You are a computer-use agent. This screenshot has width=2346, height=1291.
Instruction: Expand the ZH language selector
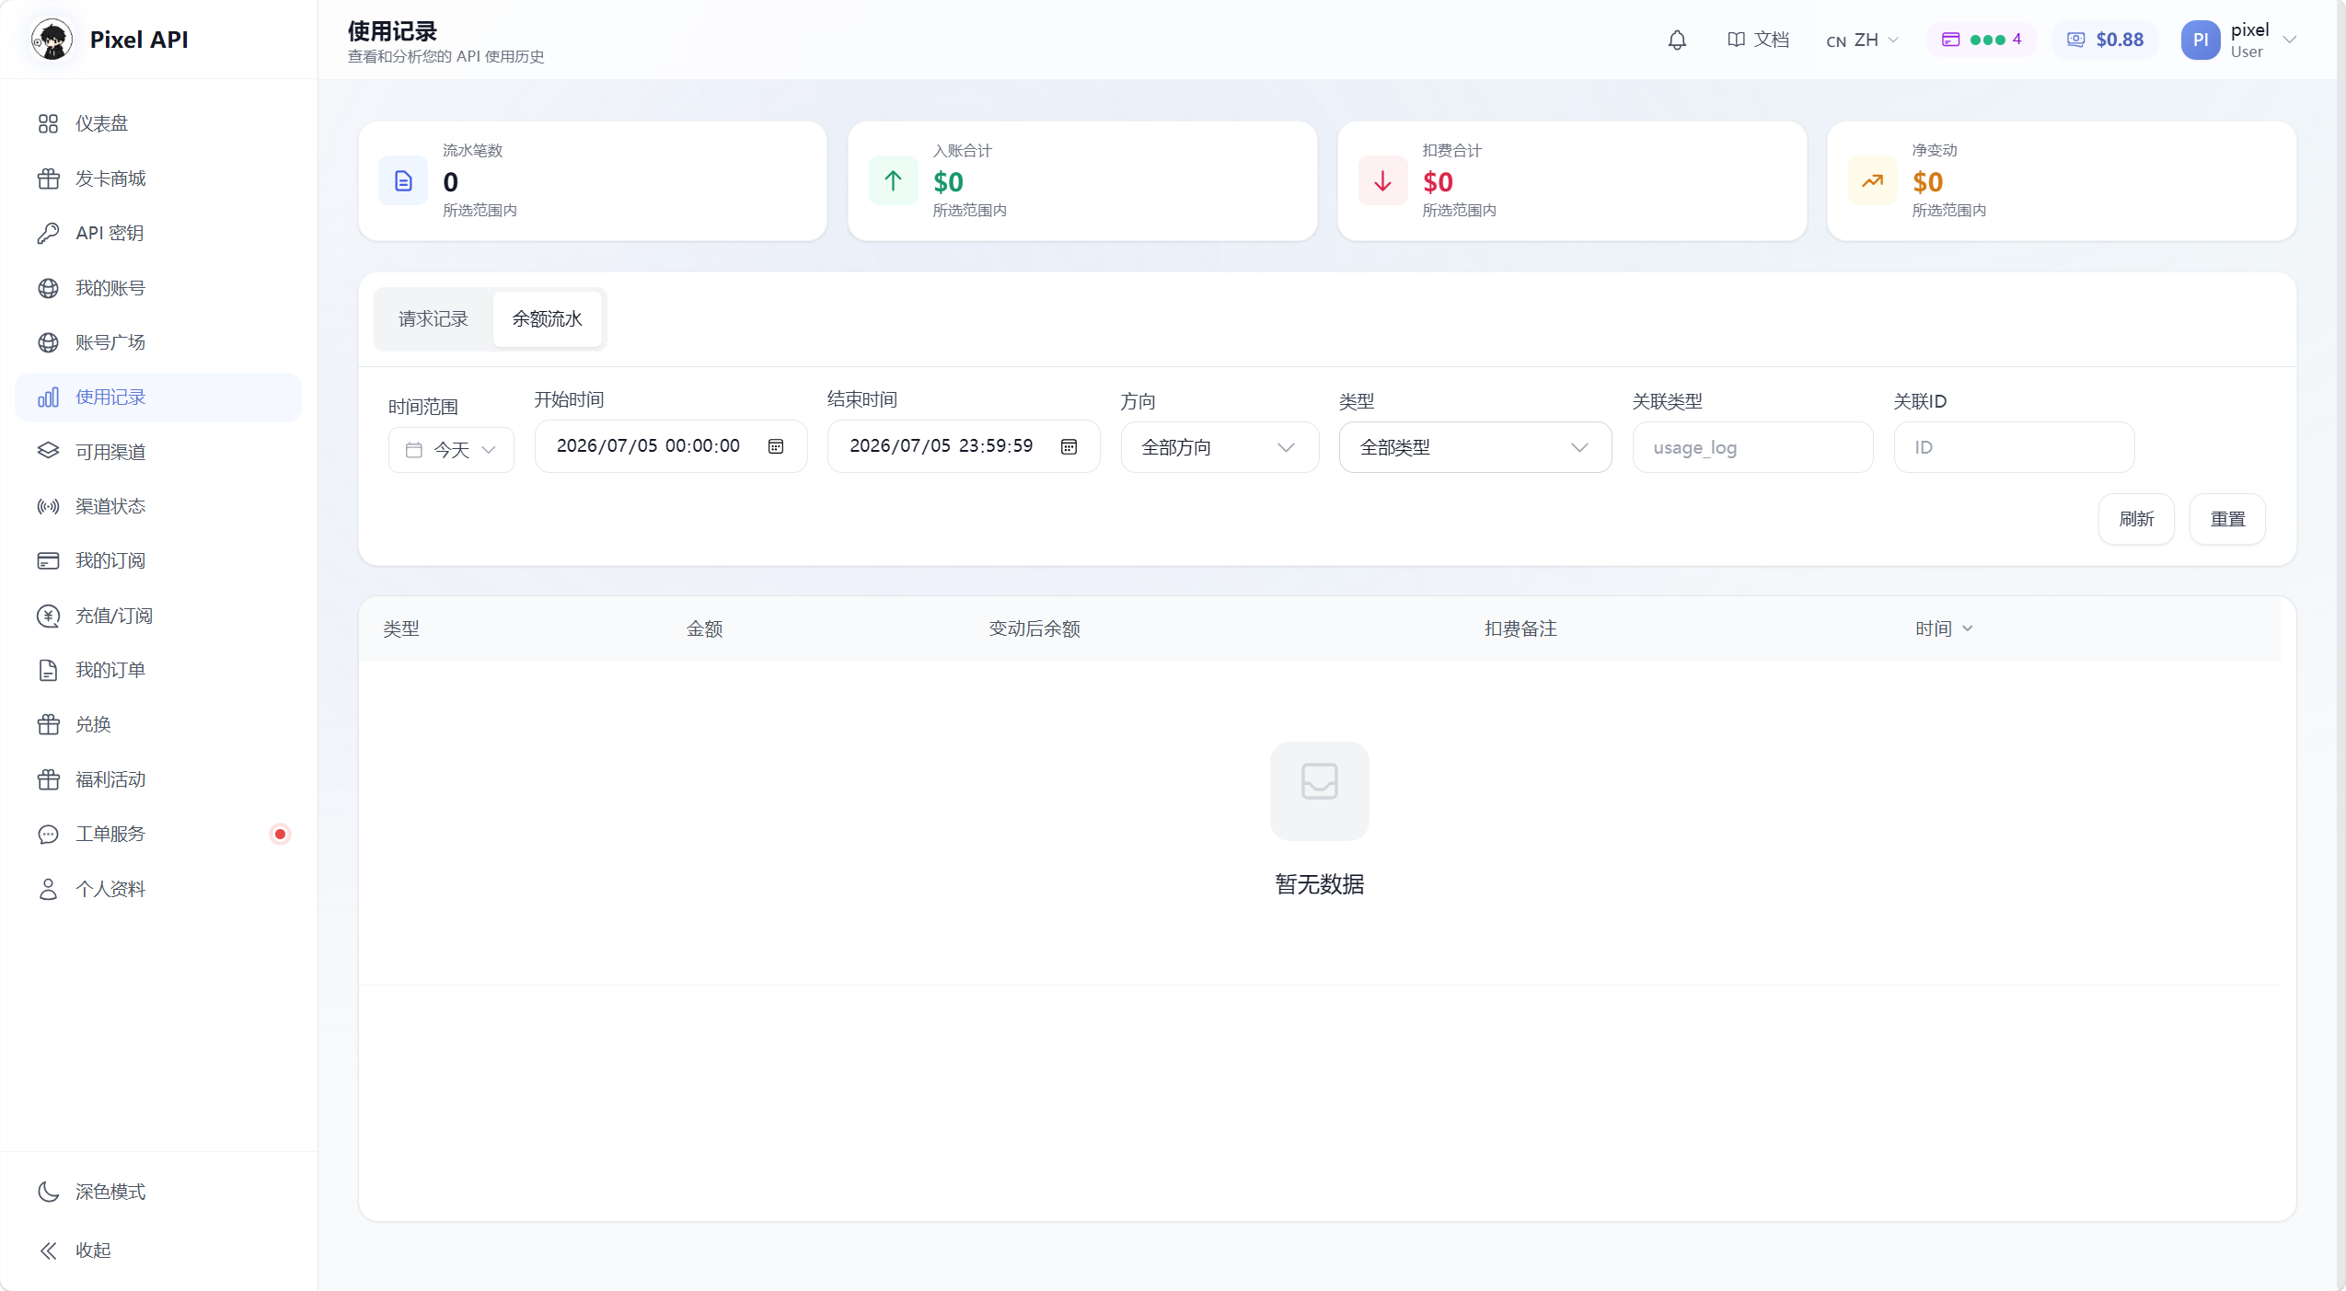(x=1863, y=40)
